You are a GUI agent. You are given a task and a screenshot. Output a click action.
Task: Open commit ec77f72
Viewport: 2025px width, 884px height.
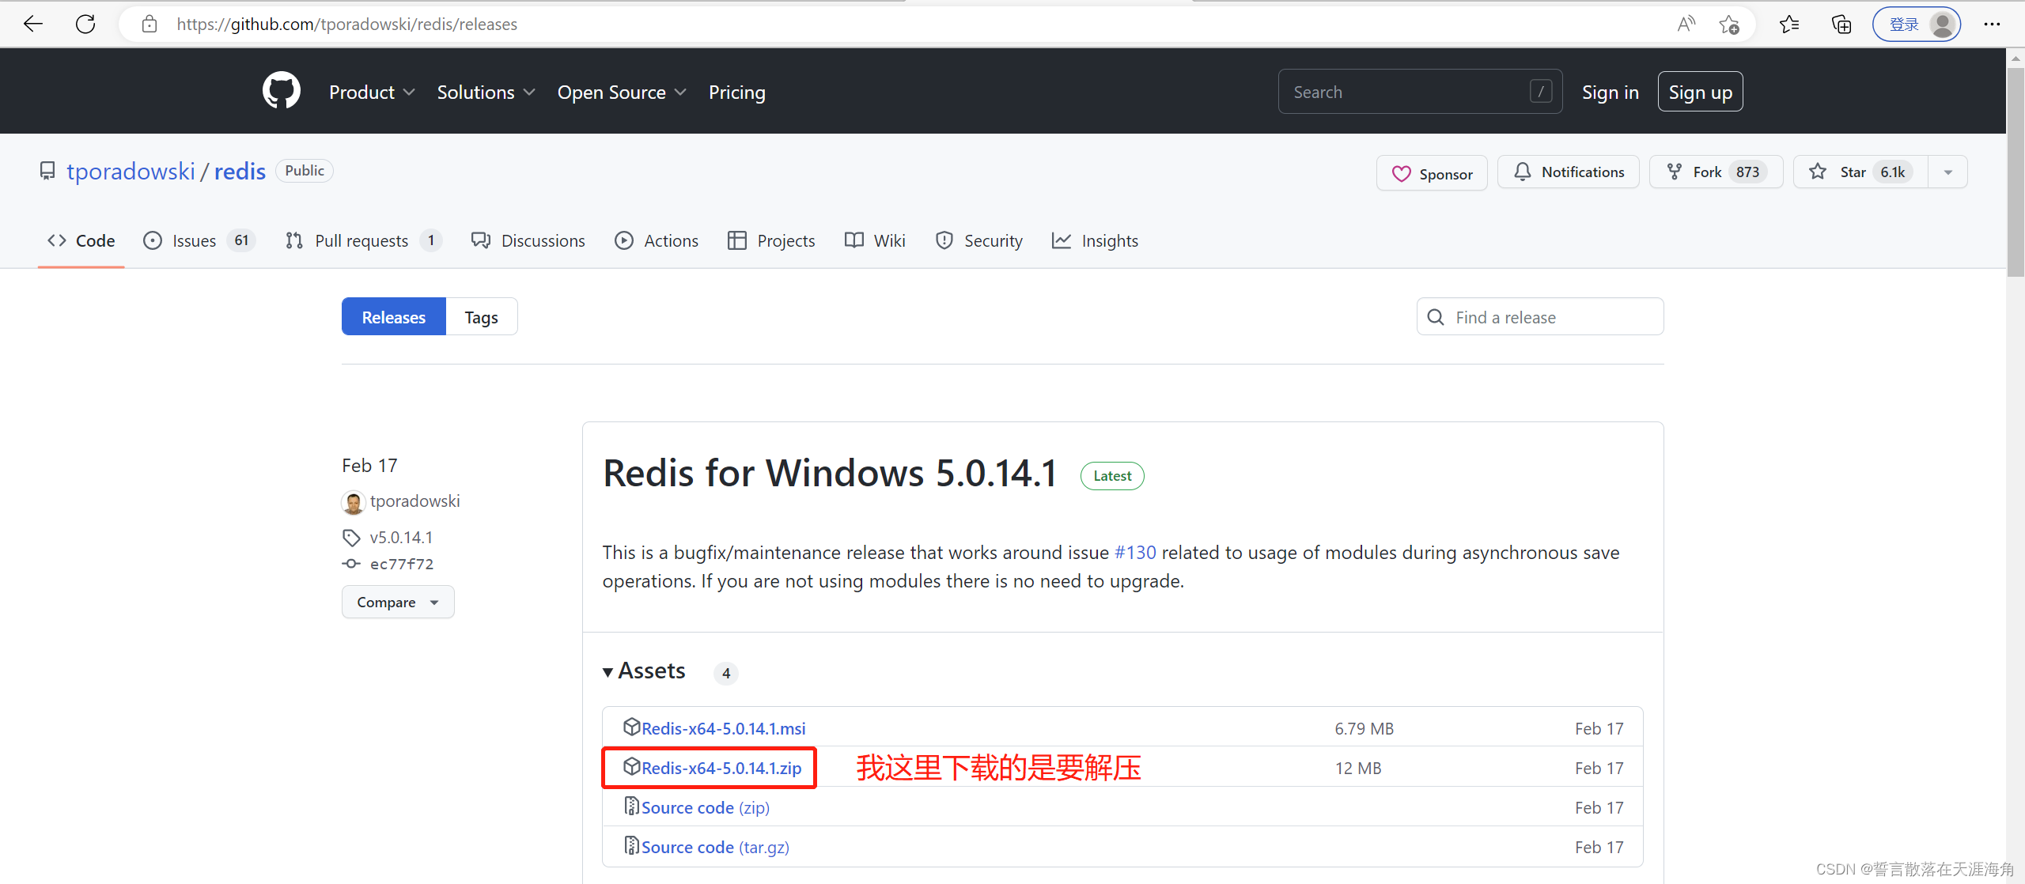tap(402, 564)
